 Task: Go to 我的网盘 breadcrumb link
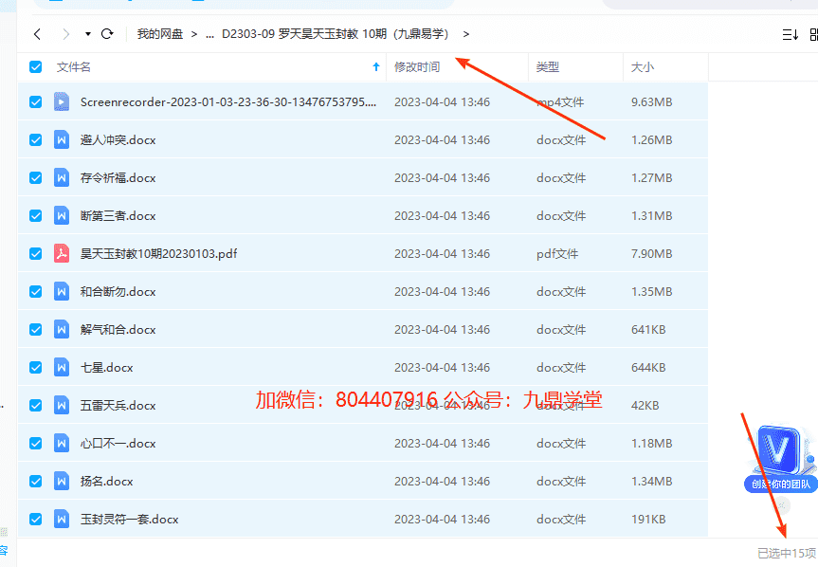pyautogui.click(x=160, y=34)
